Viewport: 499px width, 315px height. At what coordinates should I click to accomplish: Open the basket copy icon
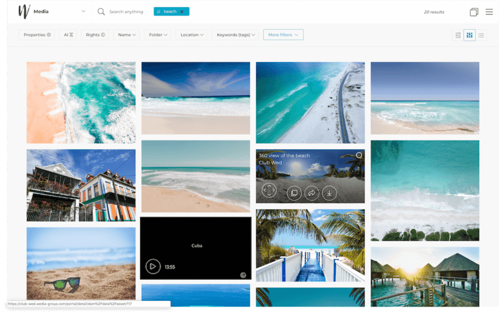474,12
